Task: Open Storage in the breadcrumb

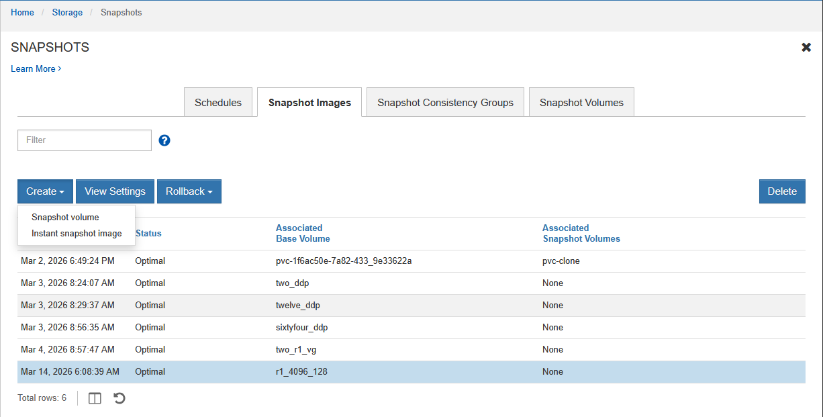Action: [67, 12]
